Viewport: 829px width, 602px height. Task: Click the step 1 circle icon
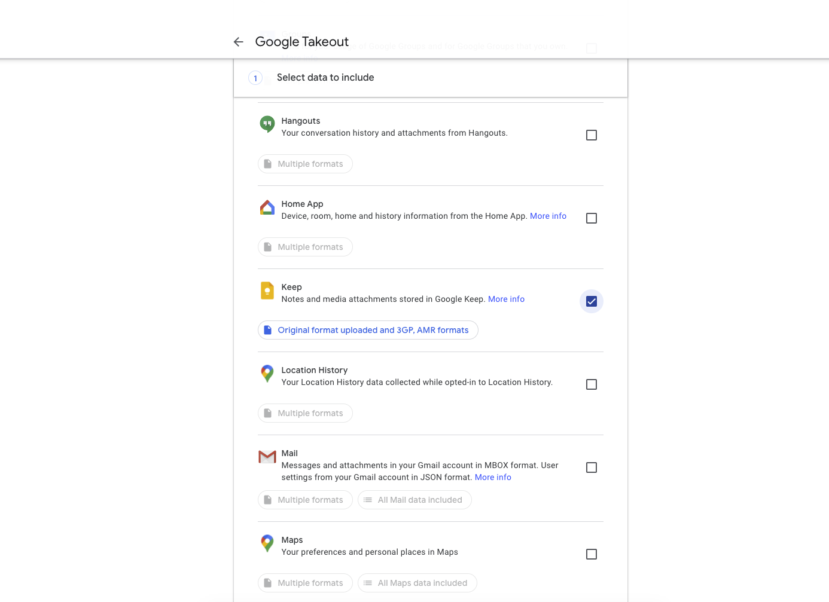[255, 78]
